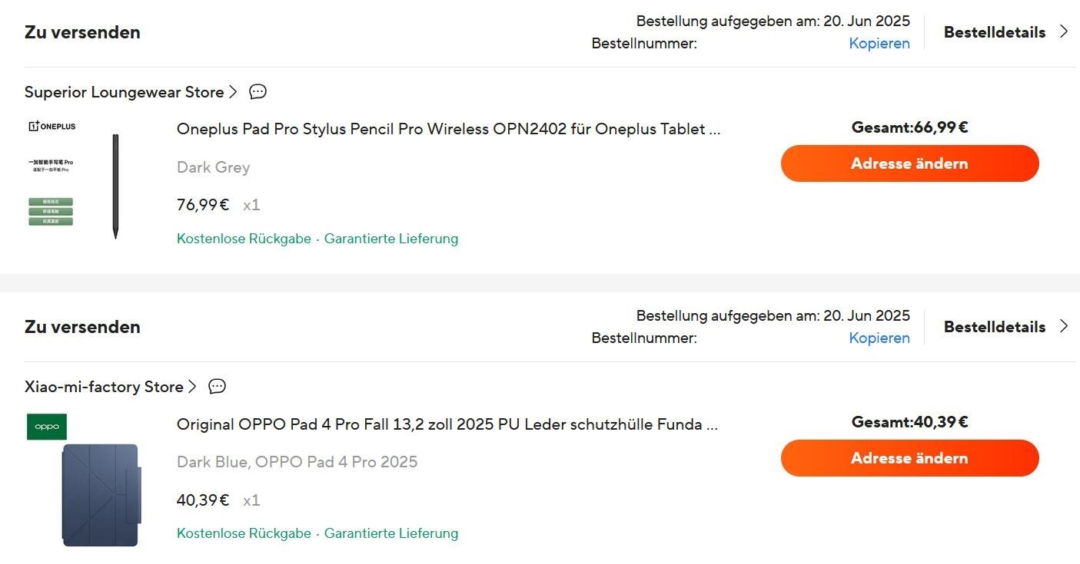Change address for the OnePlus stylus order
Image resolution: width=1080 pixels, height=564 pixels.
coord(909,163)
